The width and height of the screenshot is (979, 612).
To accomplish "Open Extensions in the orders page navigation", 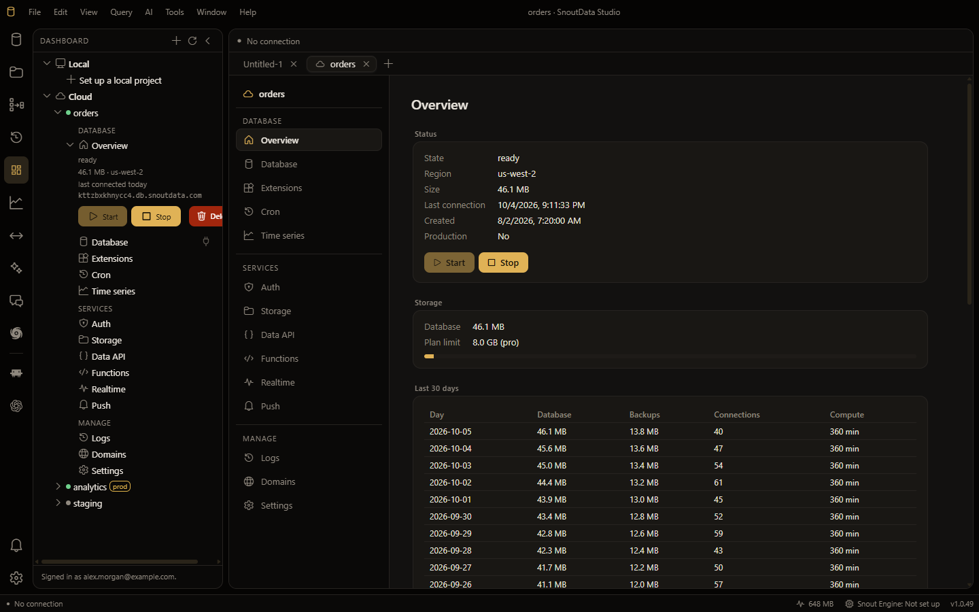I will [309, 188].
